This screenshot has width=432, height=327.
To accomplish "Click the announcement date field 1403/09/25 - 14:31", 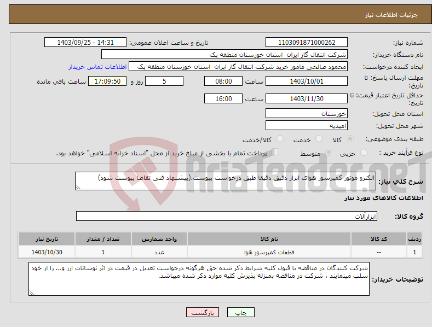I will click(85, 43).
